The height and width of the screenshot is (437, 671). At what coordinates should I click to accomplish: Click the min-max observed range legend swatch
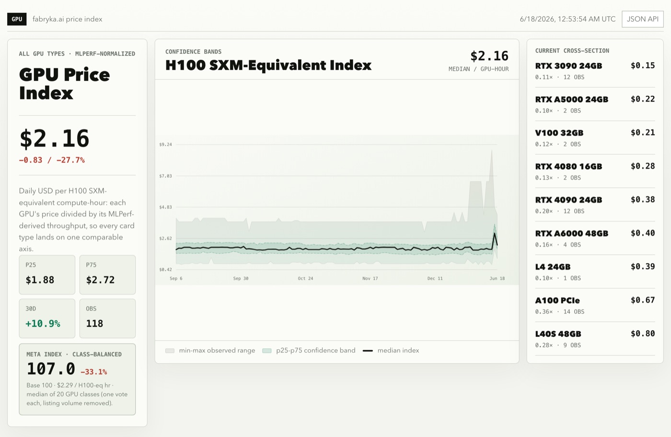[170, 351]
